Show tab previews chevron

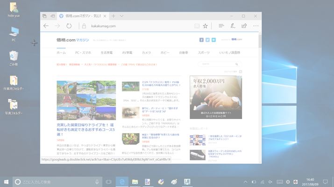123,16
